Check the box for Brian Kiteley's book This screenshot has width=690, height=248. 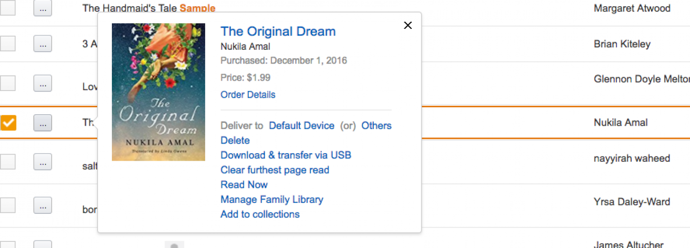pos(8,44)
